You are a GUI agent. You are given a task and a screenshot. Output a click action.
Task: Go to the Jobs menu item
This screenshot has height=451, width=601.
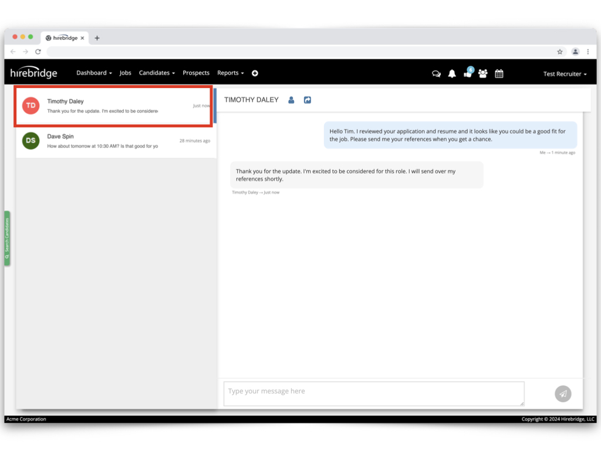[x=125, y=73]
